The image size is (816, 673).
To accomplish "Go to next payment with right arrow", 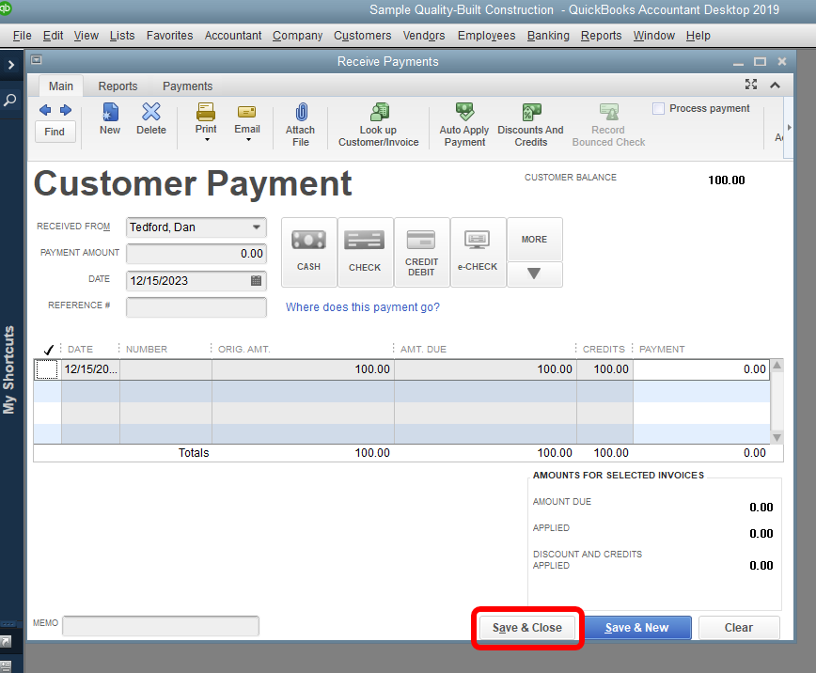I will tap(66, 110).
